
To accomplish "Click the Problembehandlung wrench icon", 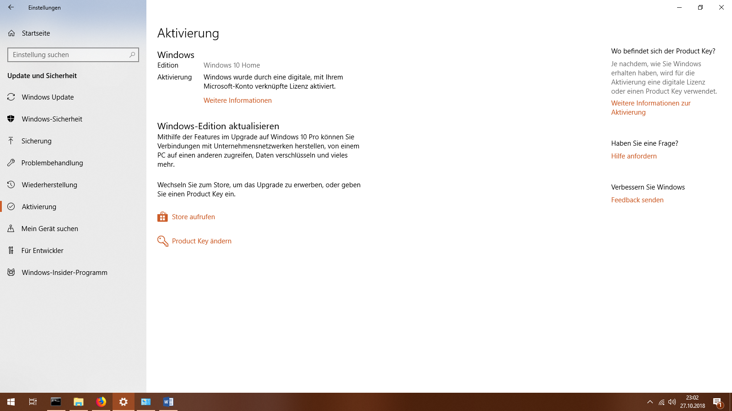I will click(11, 163).
